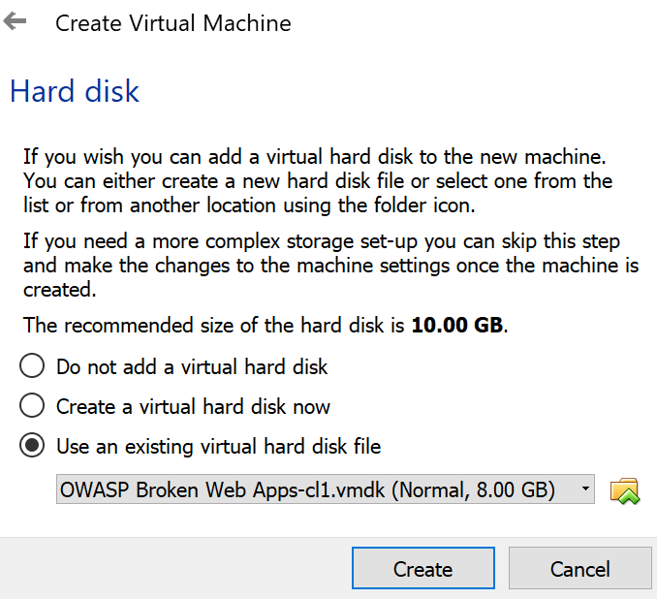Click the small dropdown arrow on the disk selector
The height and width of the screenshot is (599, 657).
(585, 490)
